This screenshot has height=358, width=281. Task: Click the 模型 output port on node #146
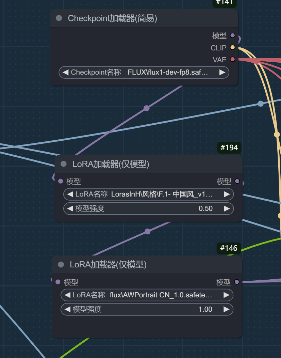[x=236, y=282]
